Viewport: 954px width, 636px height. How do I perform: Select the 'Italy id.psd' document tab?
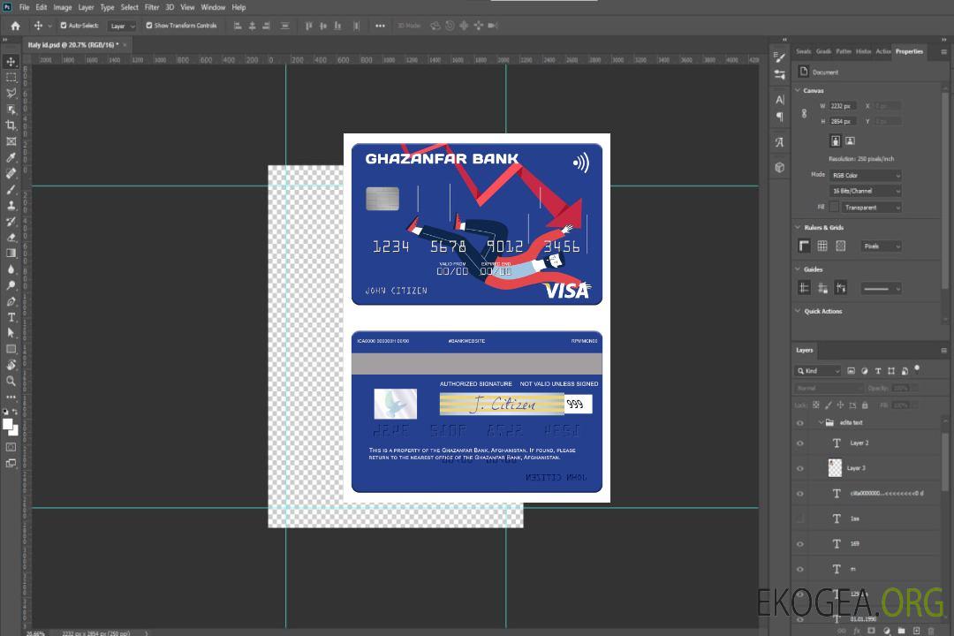(72, 45)
